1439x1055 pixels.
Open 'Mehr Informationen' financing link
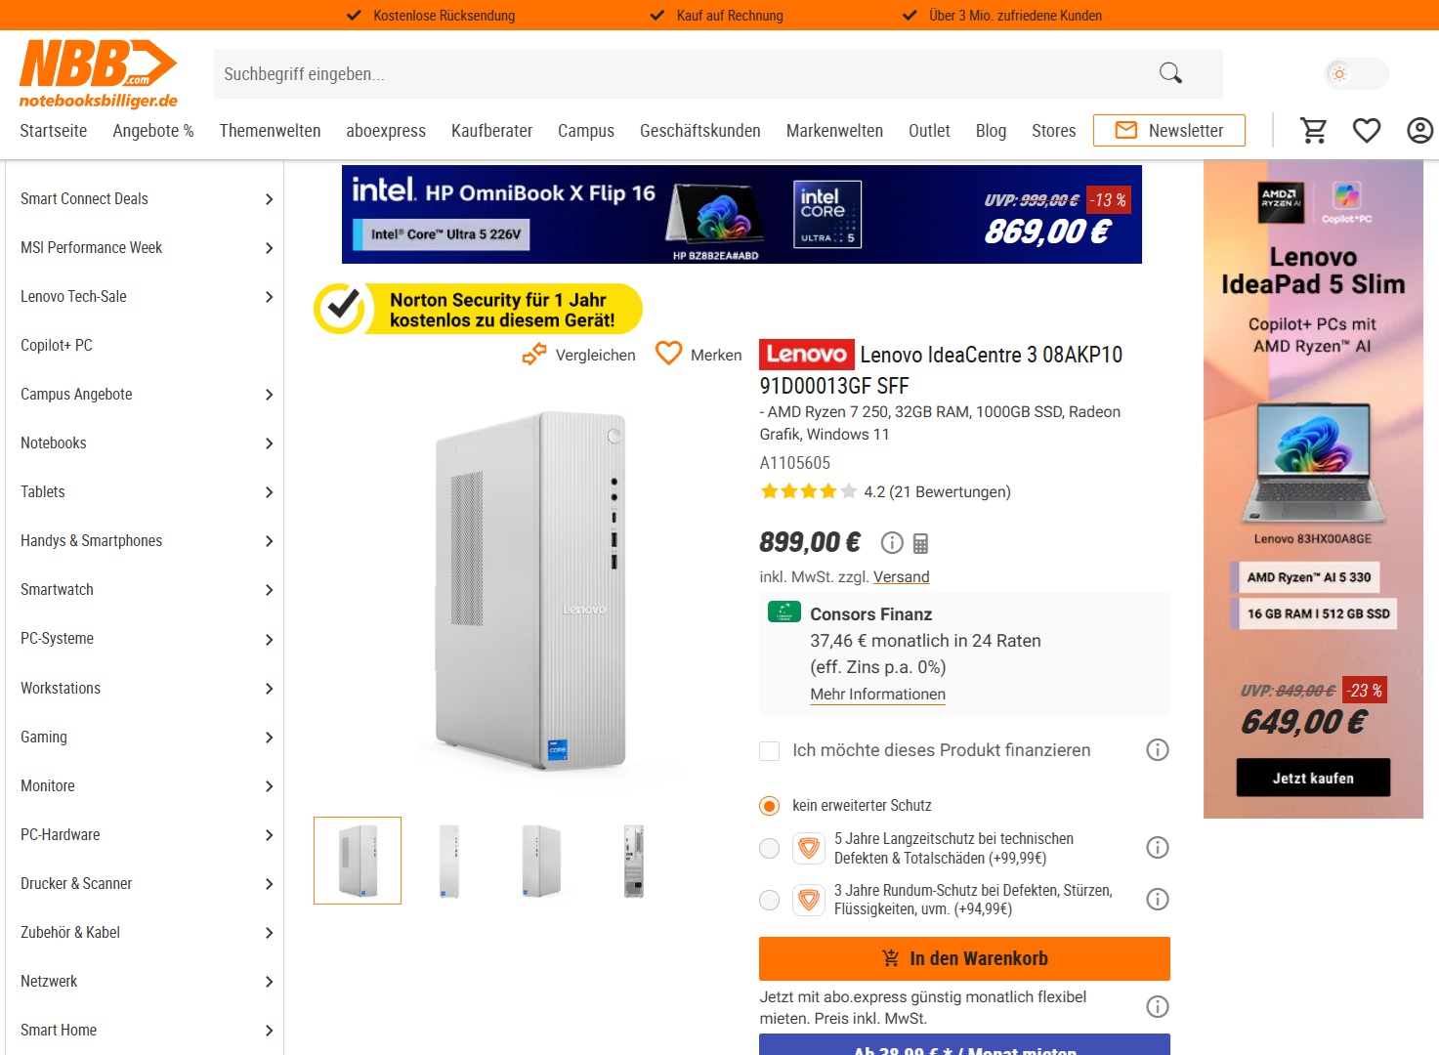(877, 695)
